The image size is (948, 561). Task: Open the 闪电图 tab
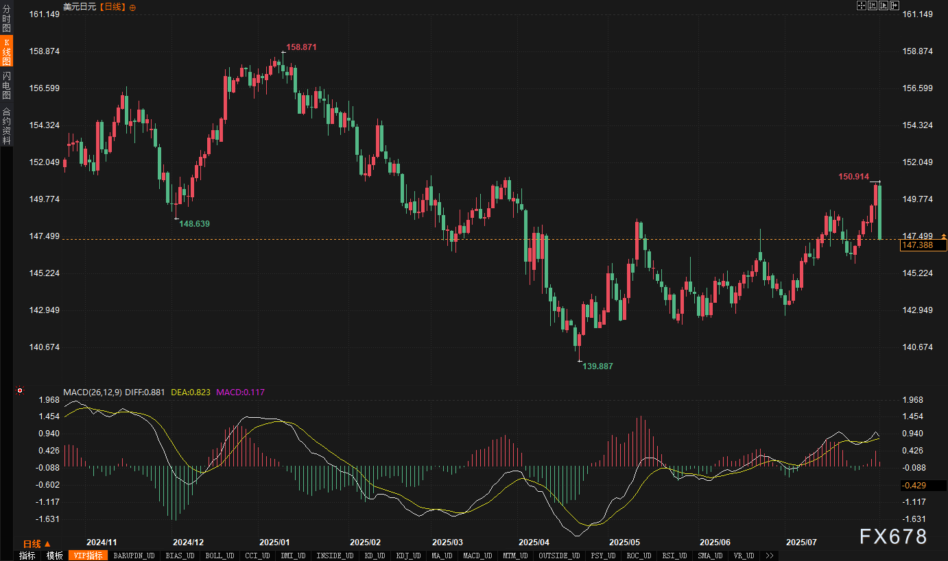coord(6,85)
